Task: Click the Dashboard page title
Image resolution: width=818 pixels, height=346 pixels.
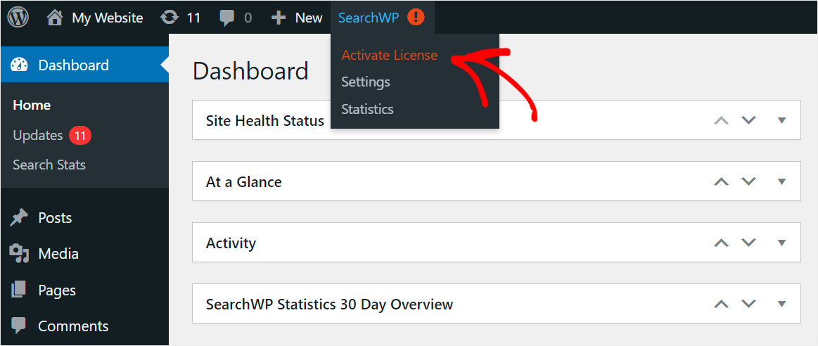Action: 250,71
